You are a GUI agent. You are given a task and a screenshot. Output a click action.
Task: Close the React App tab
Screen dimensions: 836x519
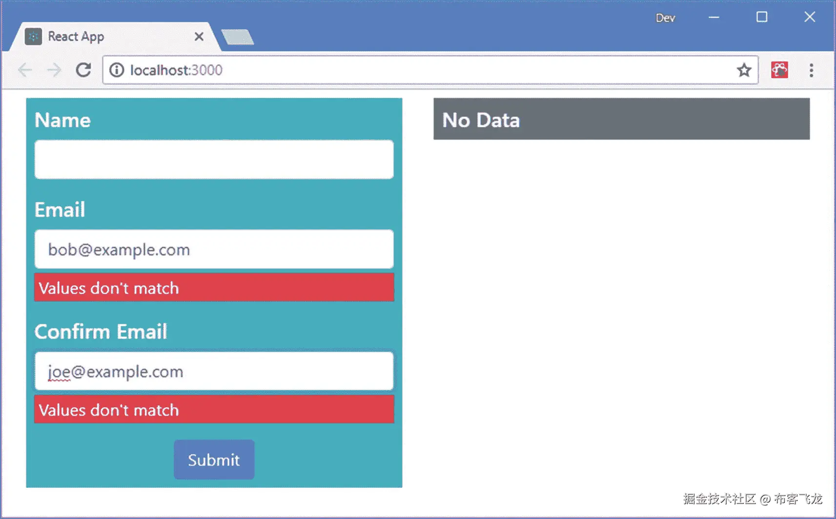(x=199, y=37)
